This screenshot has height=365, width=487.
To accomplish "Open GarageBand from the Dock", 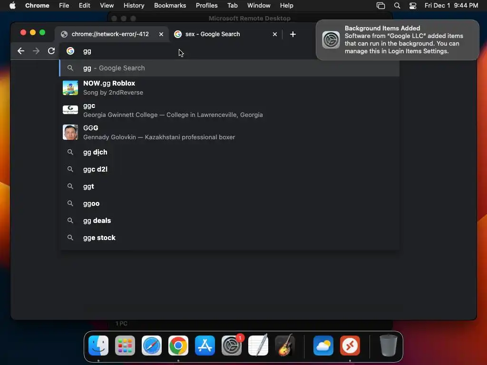I will tap(285, 346).
